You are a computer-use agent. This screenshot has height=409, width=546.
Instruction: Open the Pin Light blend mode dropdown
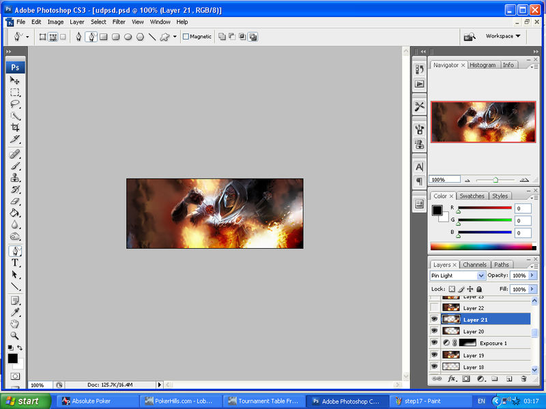[481, 275]
